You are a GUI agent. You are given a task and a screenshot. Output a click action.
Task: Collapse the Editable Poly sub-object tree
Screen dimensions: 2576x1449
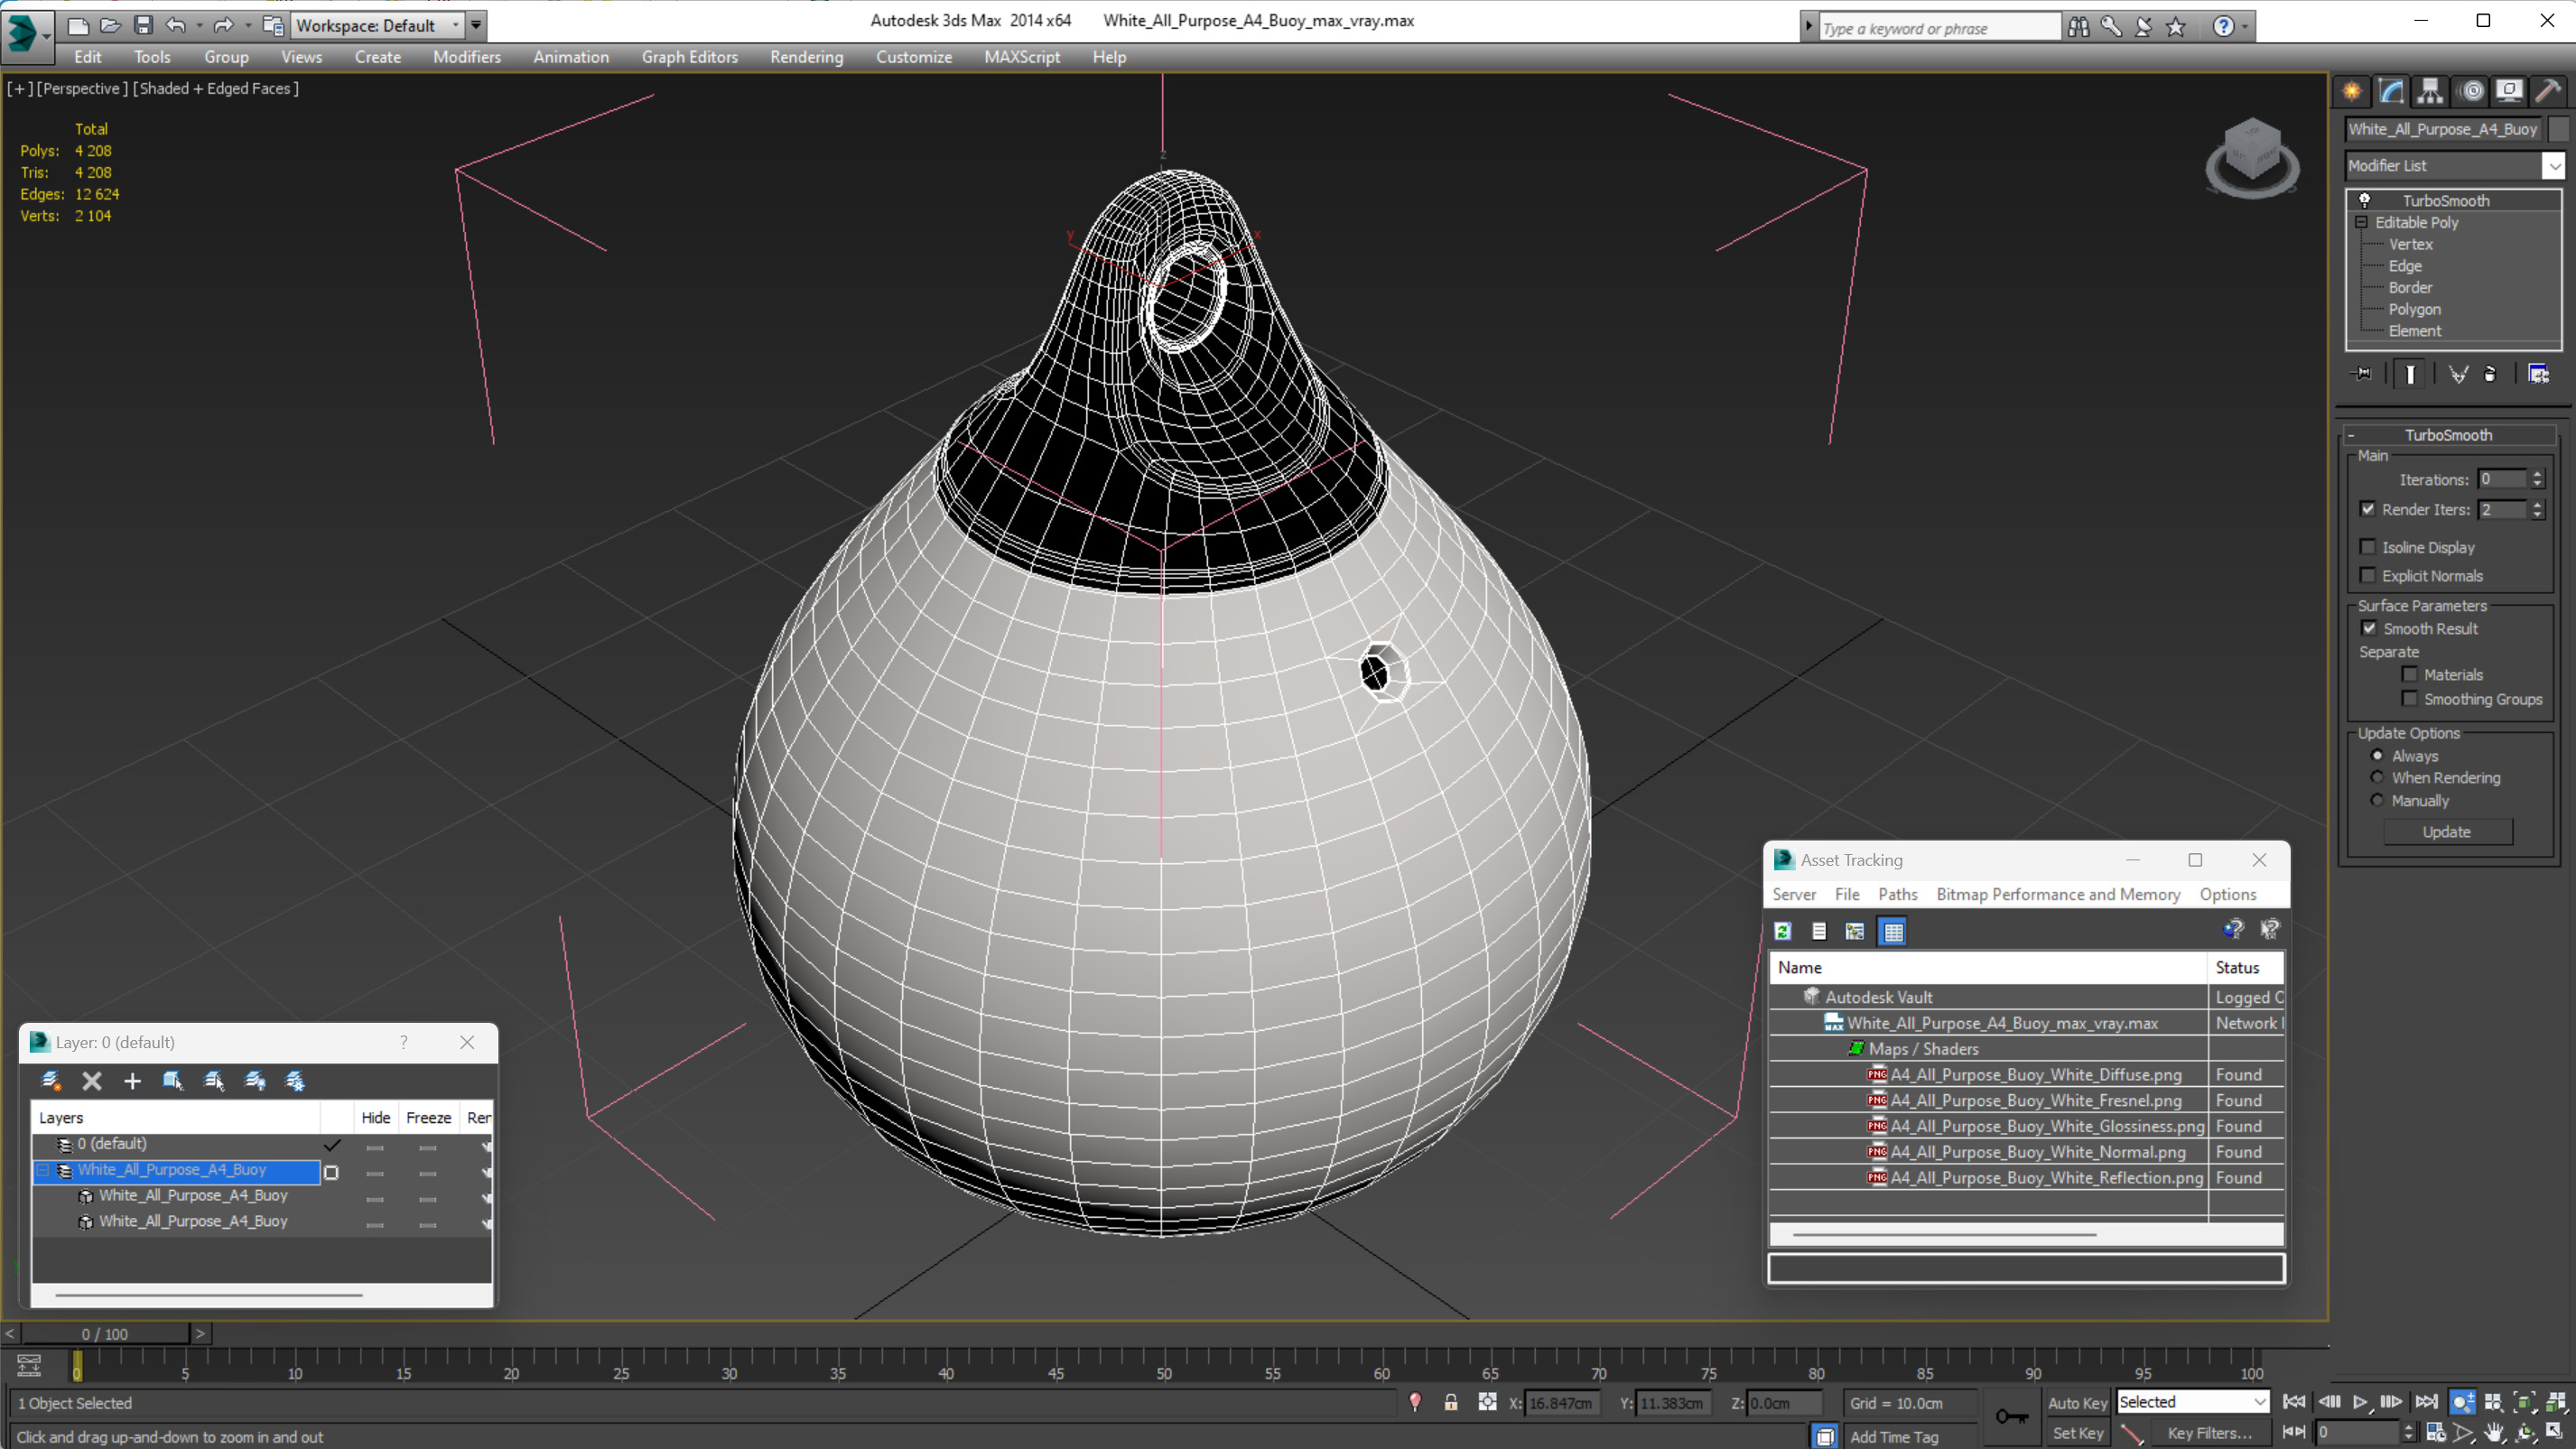coord(2361,222)
